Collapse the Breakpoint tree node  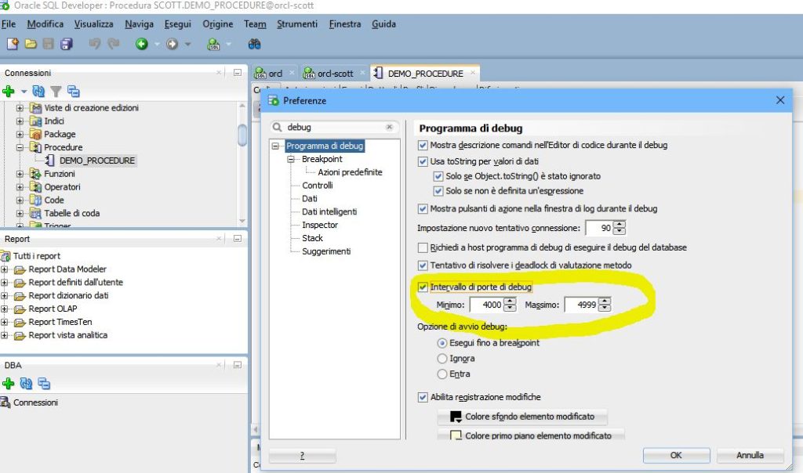pyautogui.click(x=291, y=159)
